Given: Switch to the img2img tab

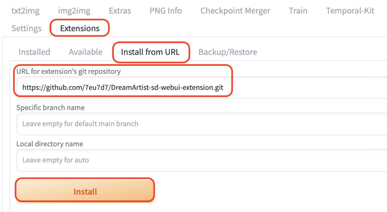Looking at the screenshot, I should point(74,11).
